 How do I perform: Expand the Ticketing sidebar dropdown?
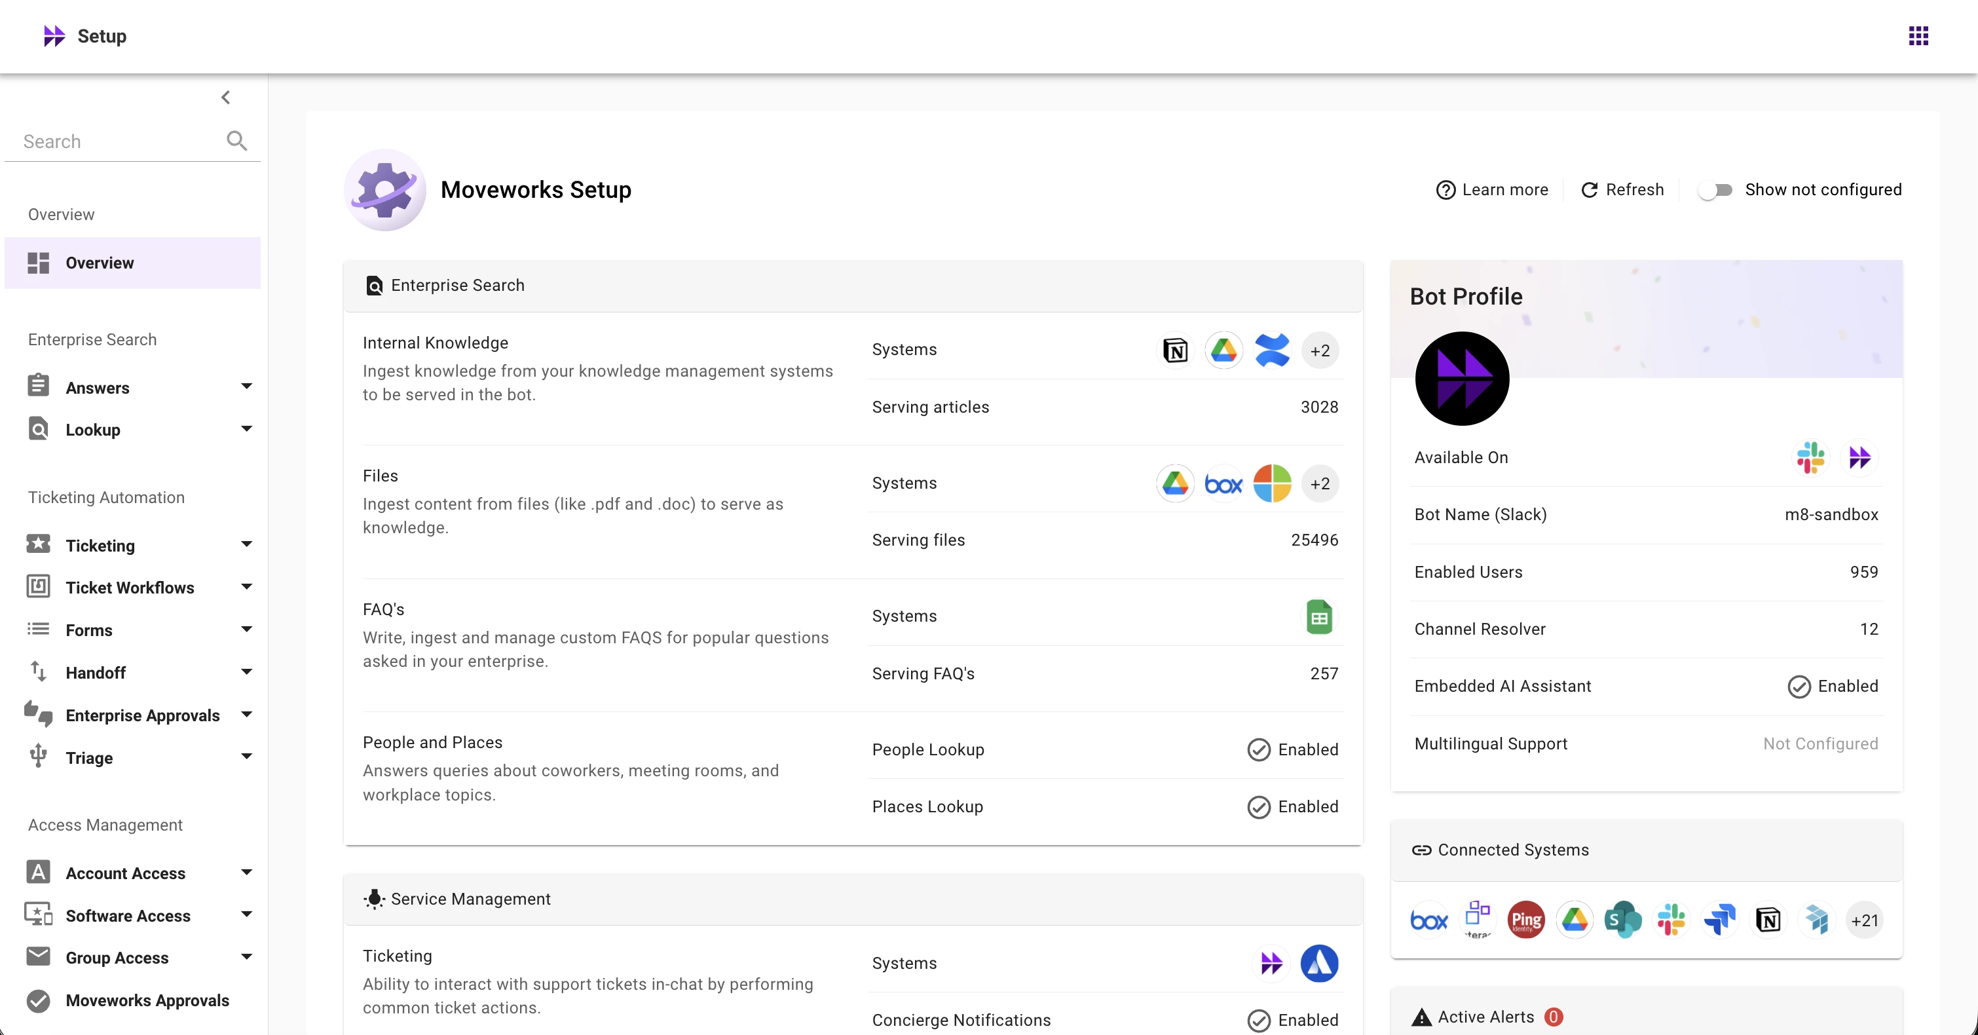pos(246,545)
